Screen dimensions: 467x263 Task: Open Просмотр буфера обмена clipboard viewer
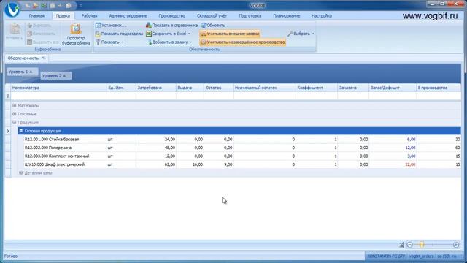76,34
